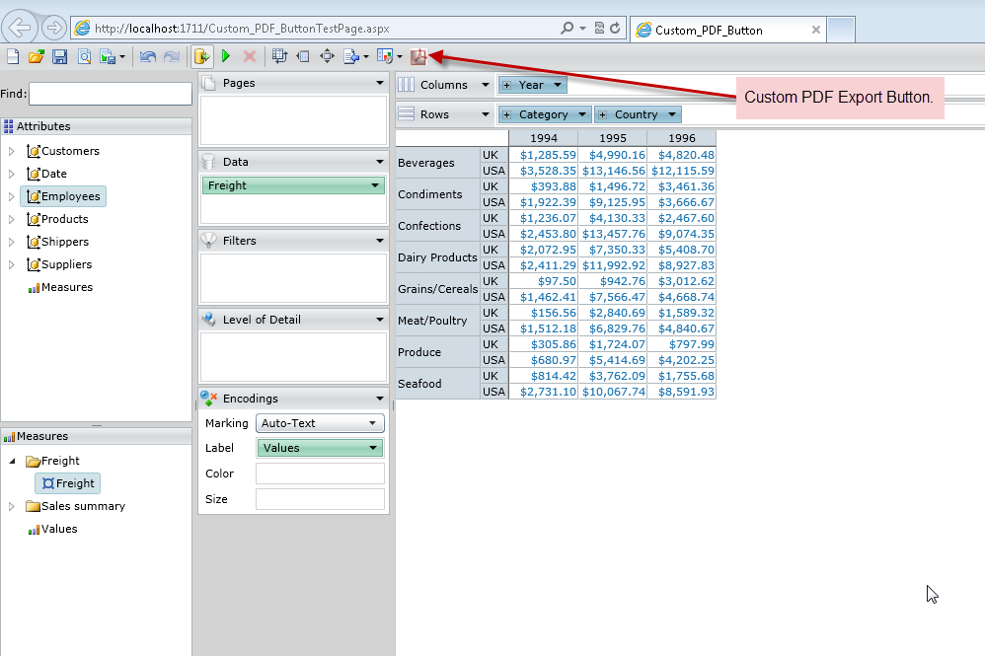Open the Pages panel dropdown arrow

pyautogui.click(x=379, y=83)
